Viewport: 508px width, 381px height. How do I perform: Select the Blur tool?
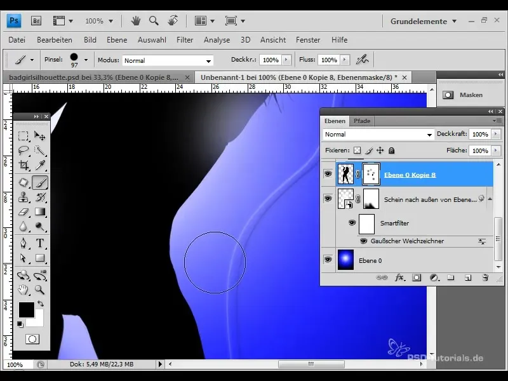coord(23,226)
